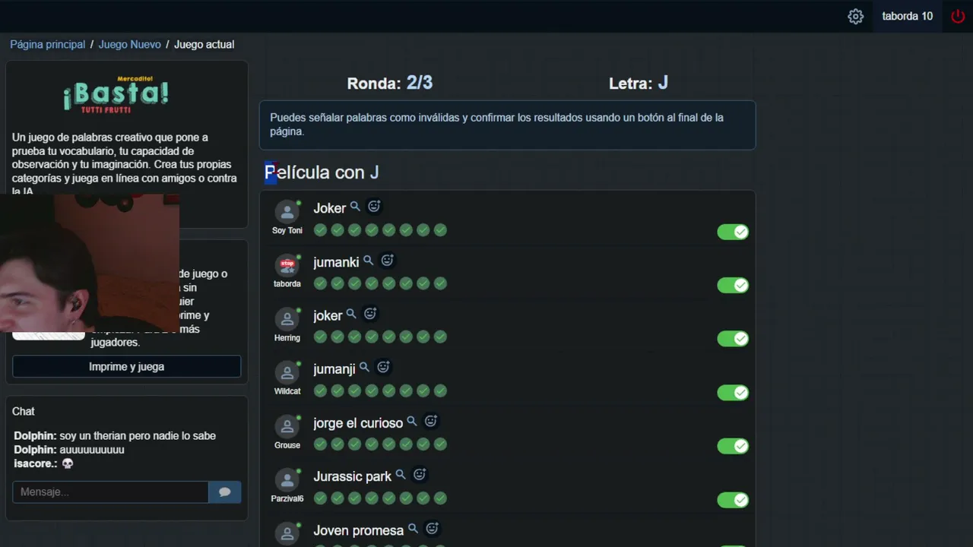Look up Joven promesa with the magnifier

413,529
